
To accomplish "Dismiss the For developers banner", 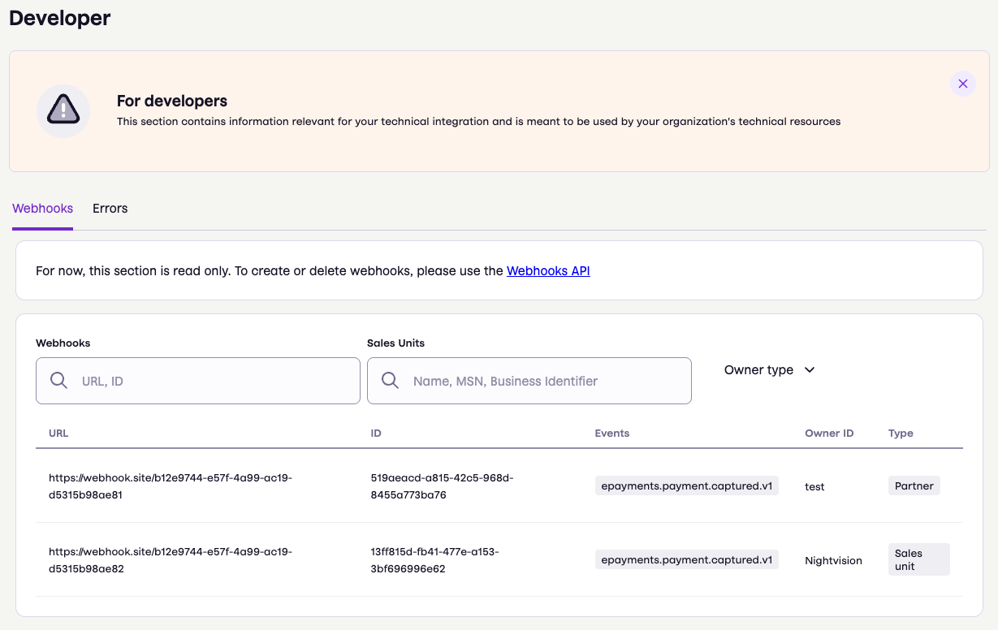I will [962, 84].
